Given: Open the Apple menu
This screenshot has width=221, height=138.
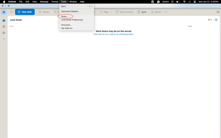Looking at the screenshot, I should point(4,2).
